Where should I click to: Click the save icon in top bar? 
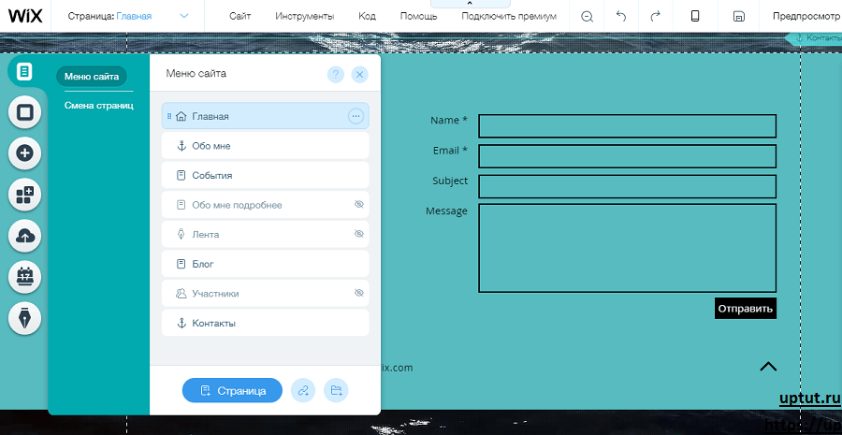click(x=738, y=16)
